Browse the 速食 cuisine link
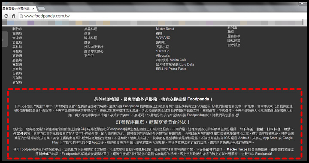The height and width of the screenshot is (163, 309). 87,33
